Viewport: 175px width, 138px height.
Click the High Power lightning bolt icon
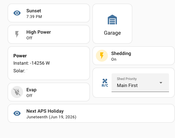[x=17, y=34]
